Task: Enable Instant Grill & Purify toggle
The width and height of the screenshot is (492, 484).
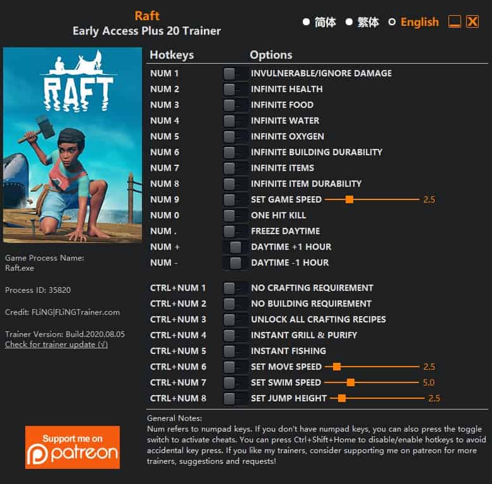Action: point(235,336)
